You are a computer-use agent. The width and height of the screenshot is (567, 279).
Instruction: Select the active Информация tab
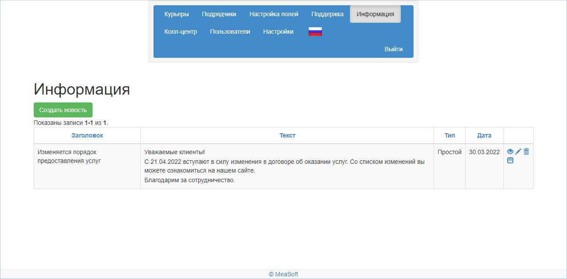[x=375, y=14]
